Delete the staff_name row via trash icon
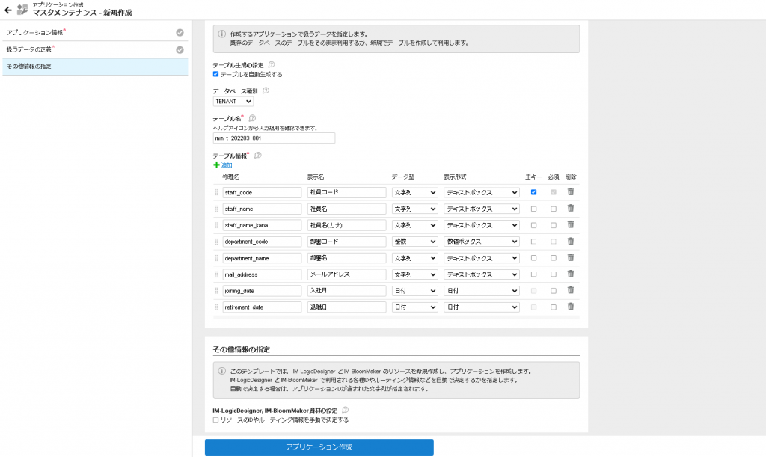 pos(571,209)
